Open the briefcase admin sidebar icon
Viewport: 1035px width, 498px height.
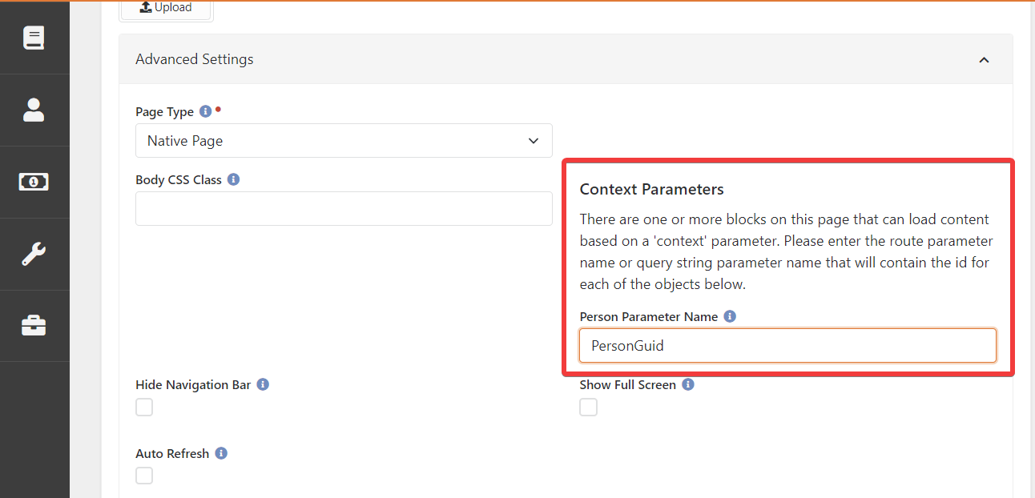pos(34,326)
